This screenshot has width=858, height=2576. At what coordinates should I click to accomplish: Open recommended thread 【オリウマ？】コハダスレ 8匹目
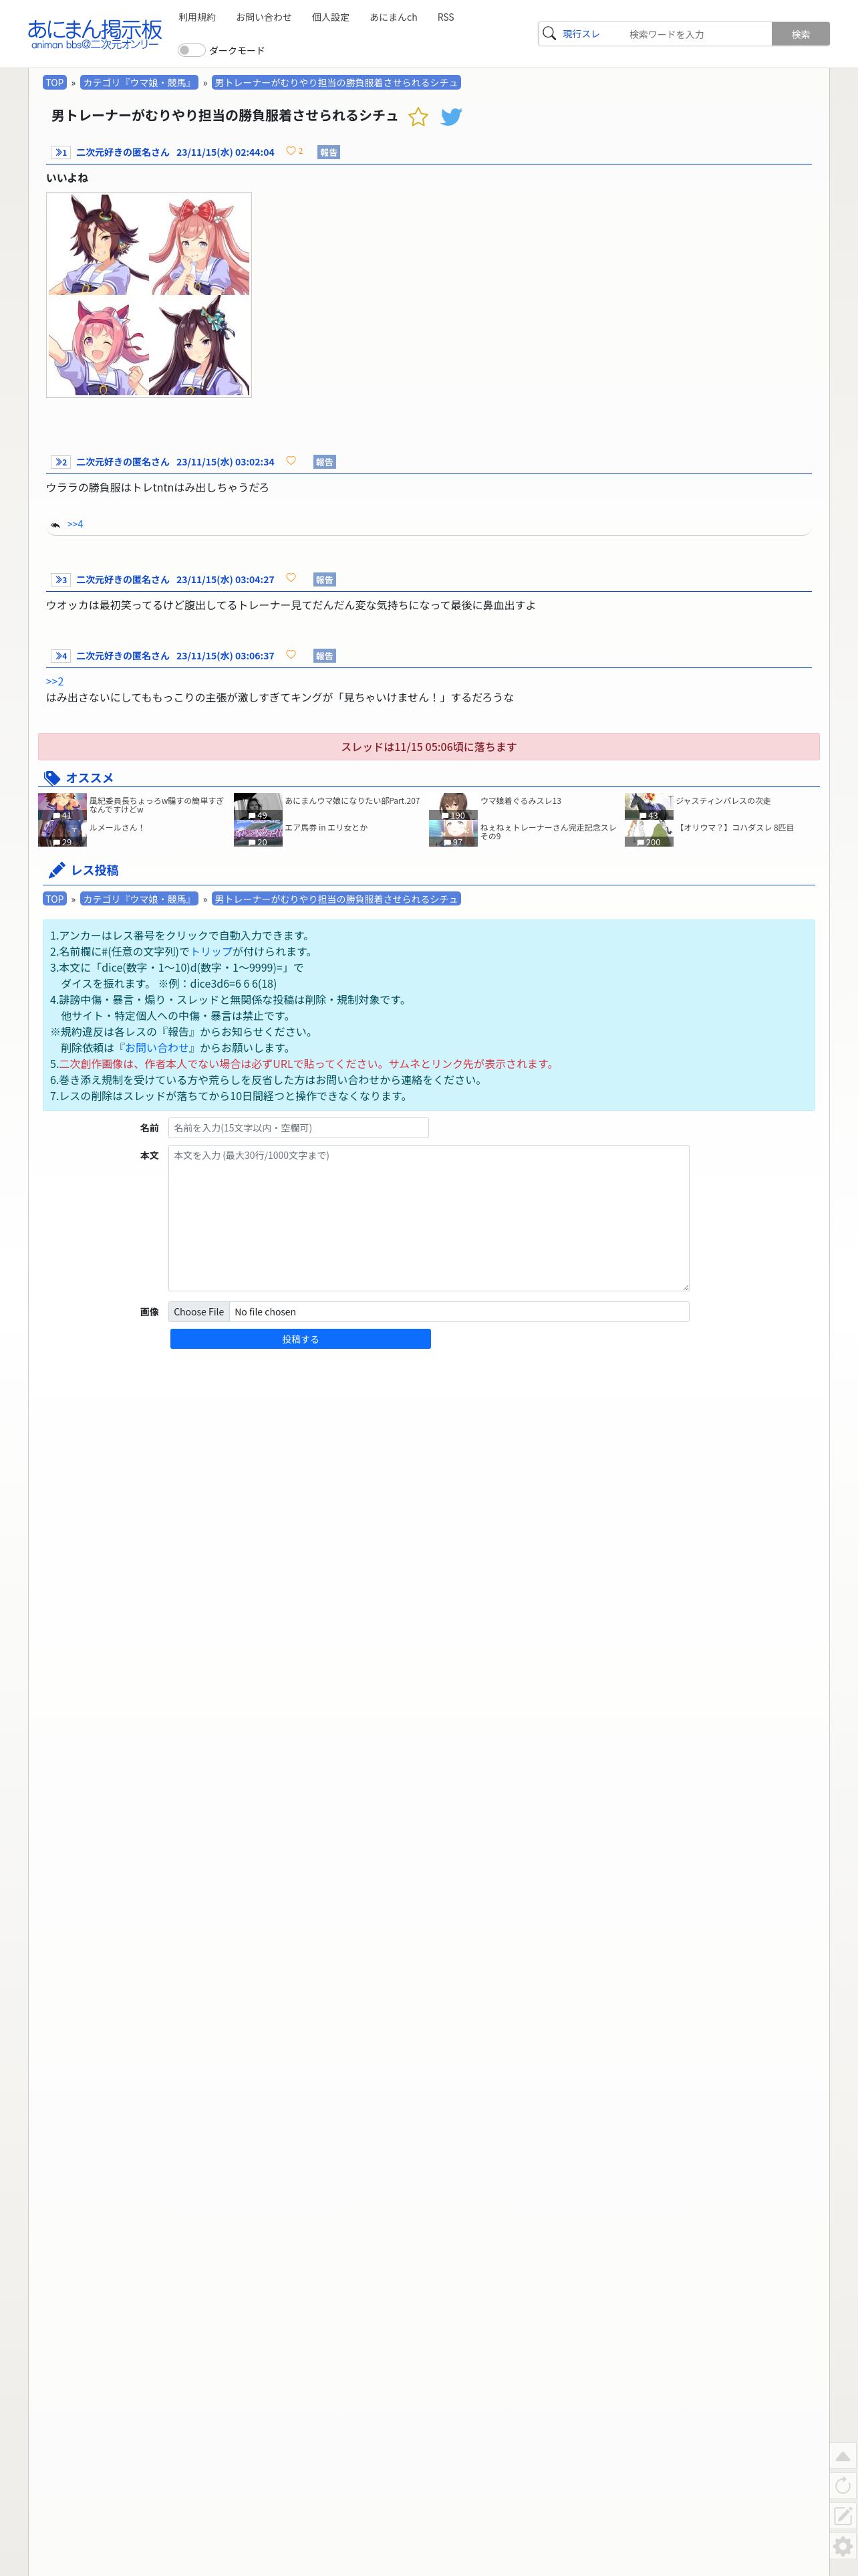coord(735,827)
